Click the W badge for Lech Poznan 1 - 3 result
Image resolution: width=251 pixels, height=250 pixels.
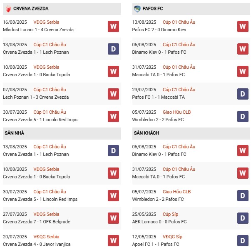point(113,94)
